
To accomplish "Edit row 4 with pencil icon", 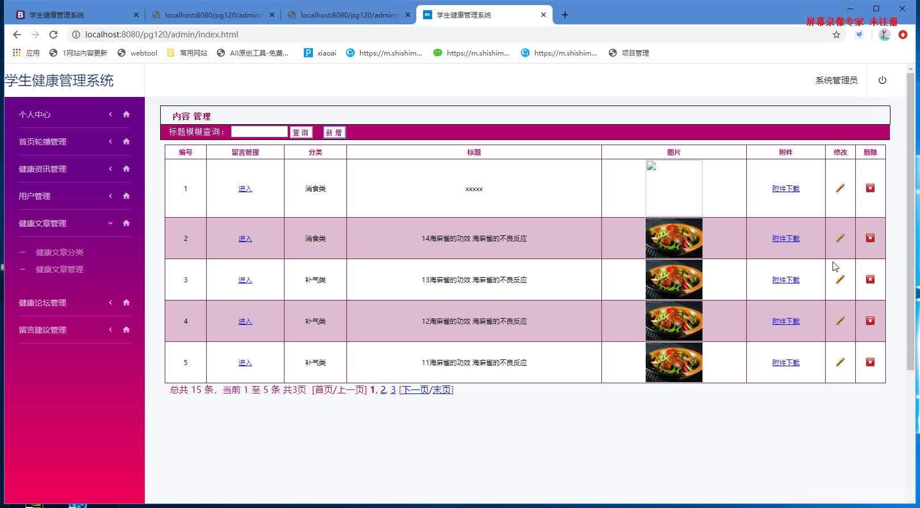I will [x=840, y=321].
